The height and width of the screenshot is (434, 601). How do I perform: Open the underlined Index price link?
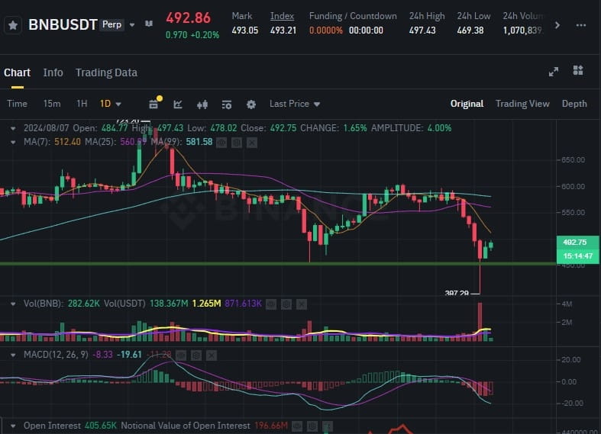pyautogui.click(x=282, y=16)
